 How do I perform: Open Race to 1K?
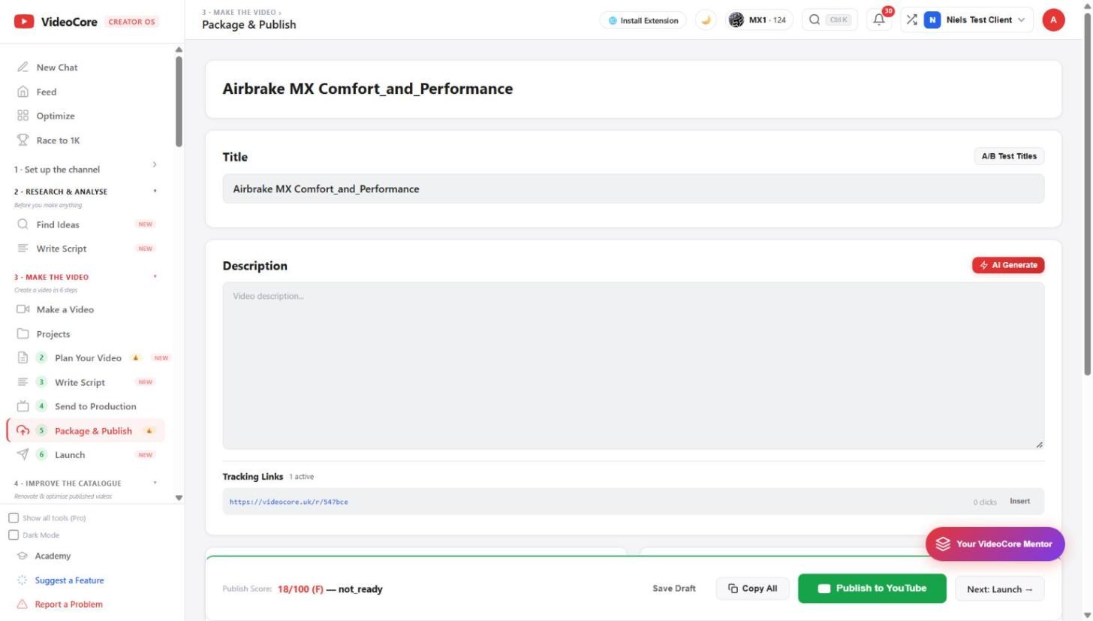(58, 140)
